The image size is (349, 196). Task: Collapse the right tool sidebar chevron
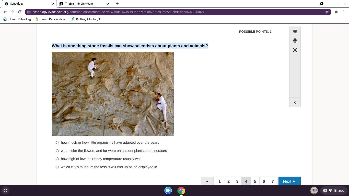[x=295, y=103]
